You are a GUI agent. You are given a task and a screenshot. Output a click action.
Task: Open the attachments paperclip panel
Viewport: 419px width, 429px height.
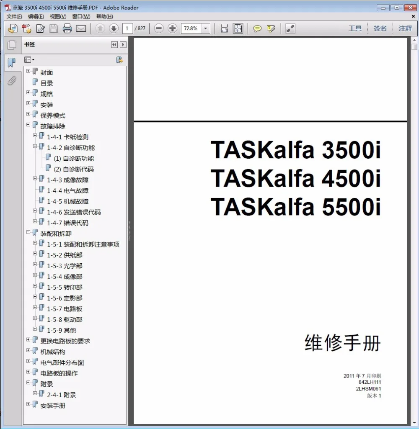[x=12, y=81]
